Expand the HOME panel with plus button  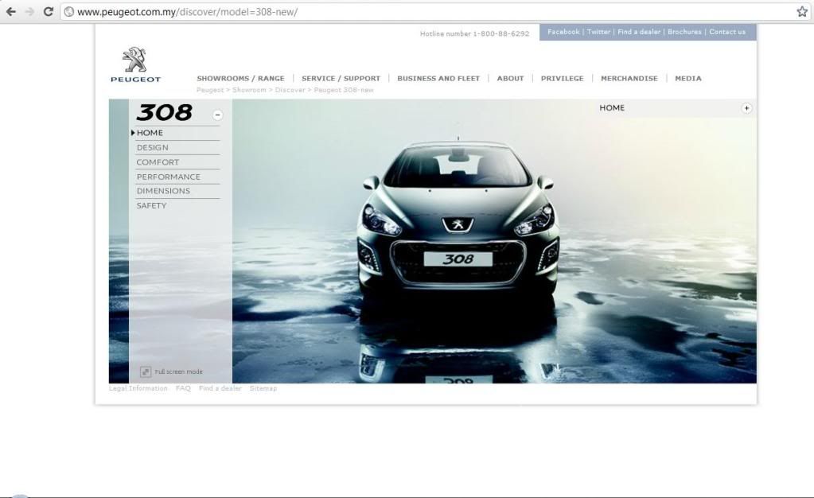(746, 108)
